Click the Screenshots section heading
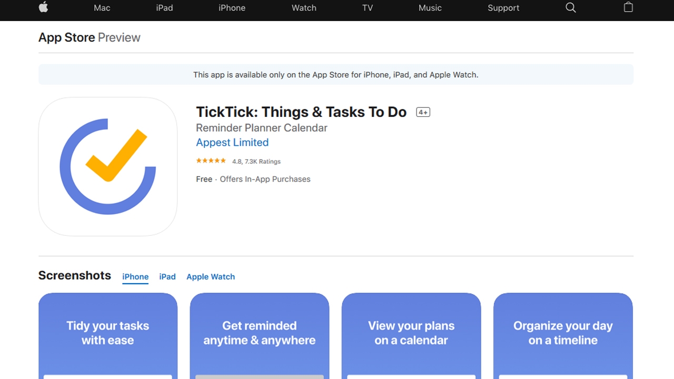 point(75,275)
